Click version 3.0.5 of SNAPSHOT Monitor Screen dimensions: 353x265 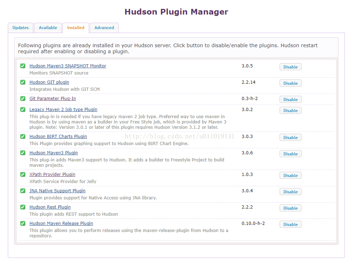pyautogui.click(x=247, y=66)
